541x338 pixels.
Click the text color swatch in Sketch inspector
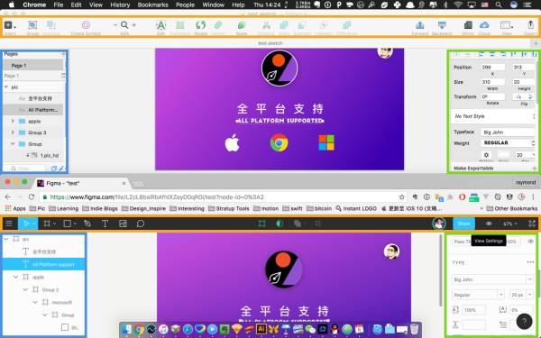[503, 155]
